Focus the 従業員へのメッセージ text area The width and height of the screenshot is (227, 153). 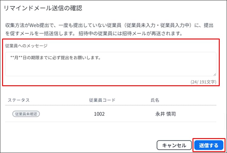pos(110,64)
